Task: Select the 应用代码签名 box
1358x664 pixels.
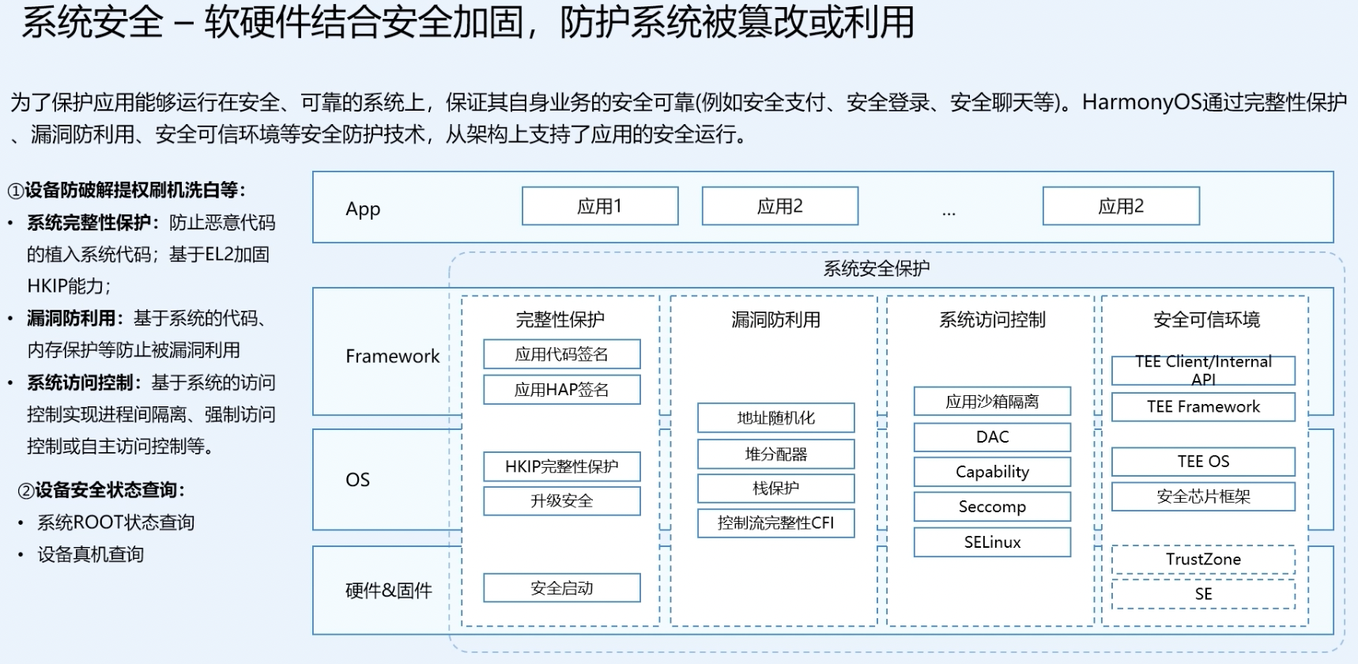Action: (562, 354)
